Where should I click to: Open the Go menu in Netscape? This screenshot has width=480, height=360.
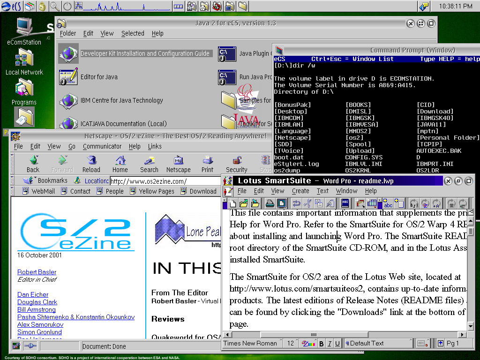coord(72,147)
